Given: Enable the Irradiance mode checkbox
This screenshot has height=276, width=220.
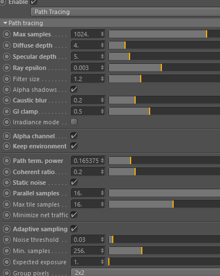Looking at the screenshot, I should [74, 122].
